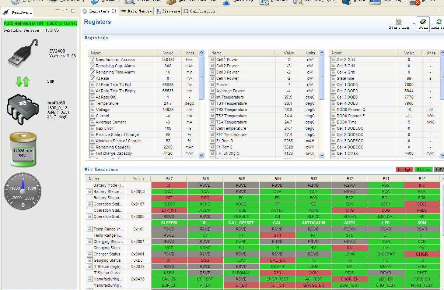Click down arrow of first register table scrollbar
444x290 pixels.
point(202,155)
